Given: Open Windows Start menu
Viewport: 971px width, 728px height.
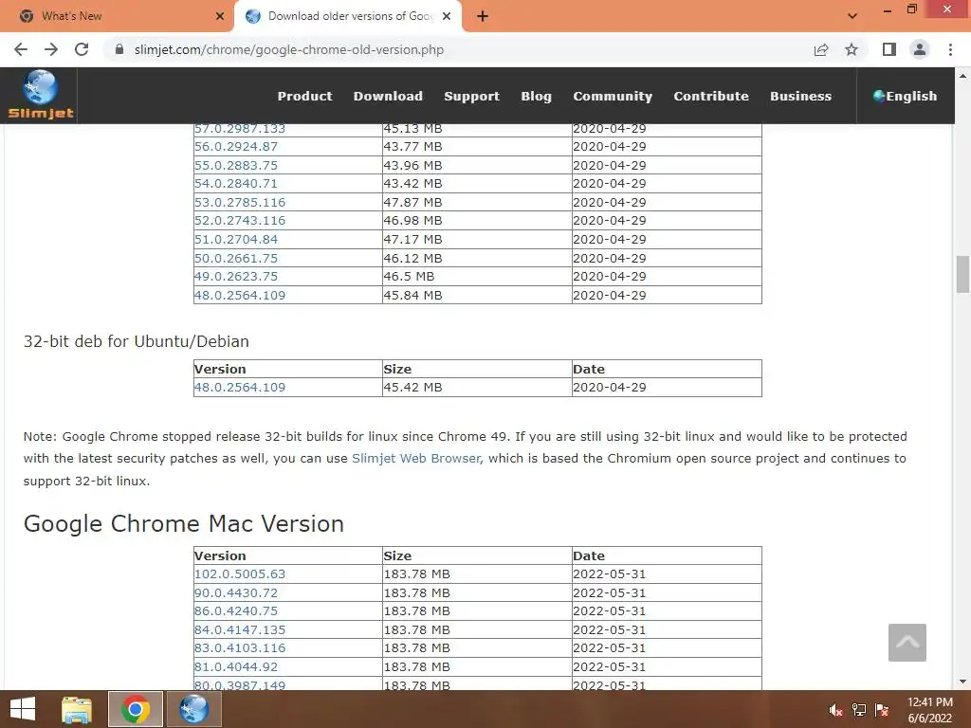Looking at the screenshot, I should pyautogui.click(x=23, y=709).
